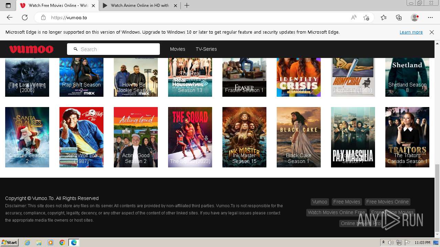Open The Santa Clauses Season 2 poster
Screen dimensions: 440x247
pos(27,137)
